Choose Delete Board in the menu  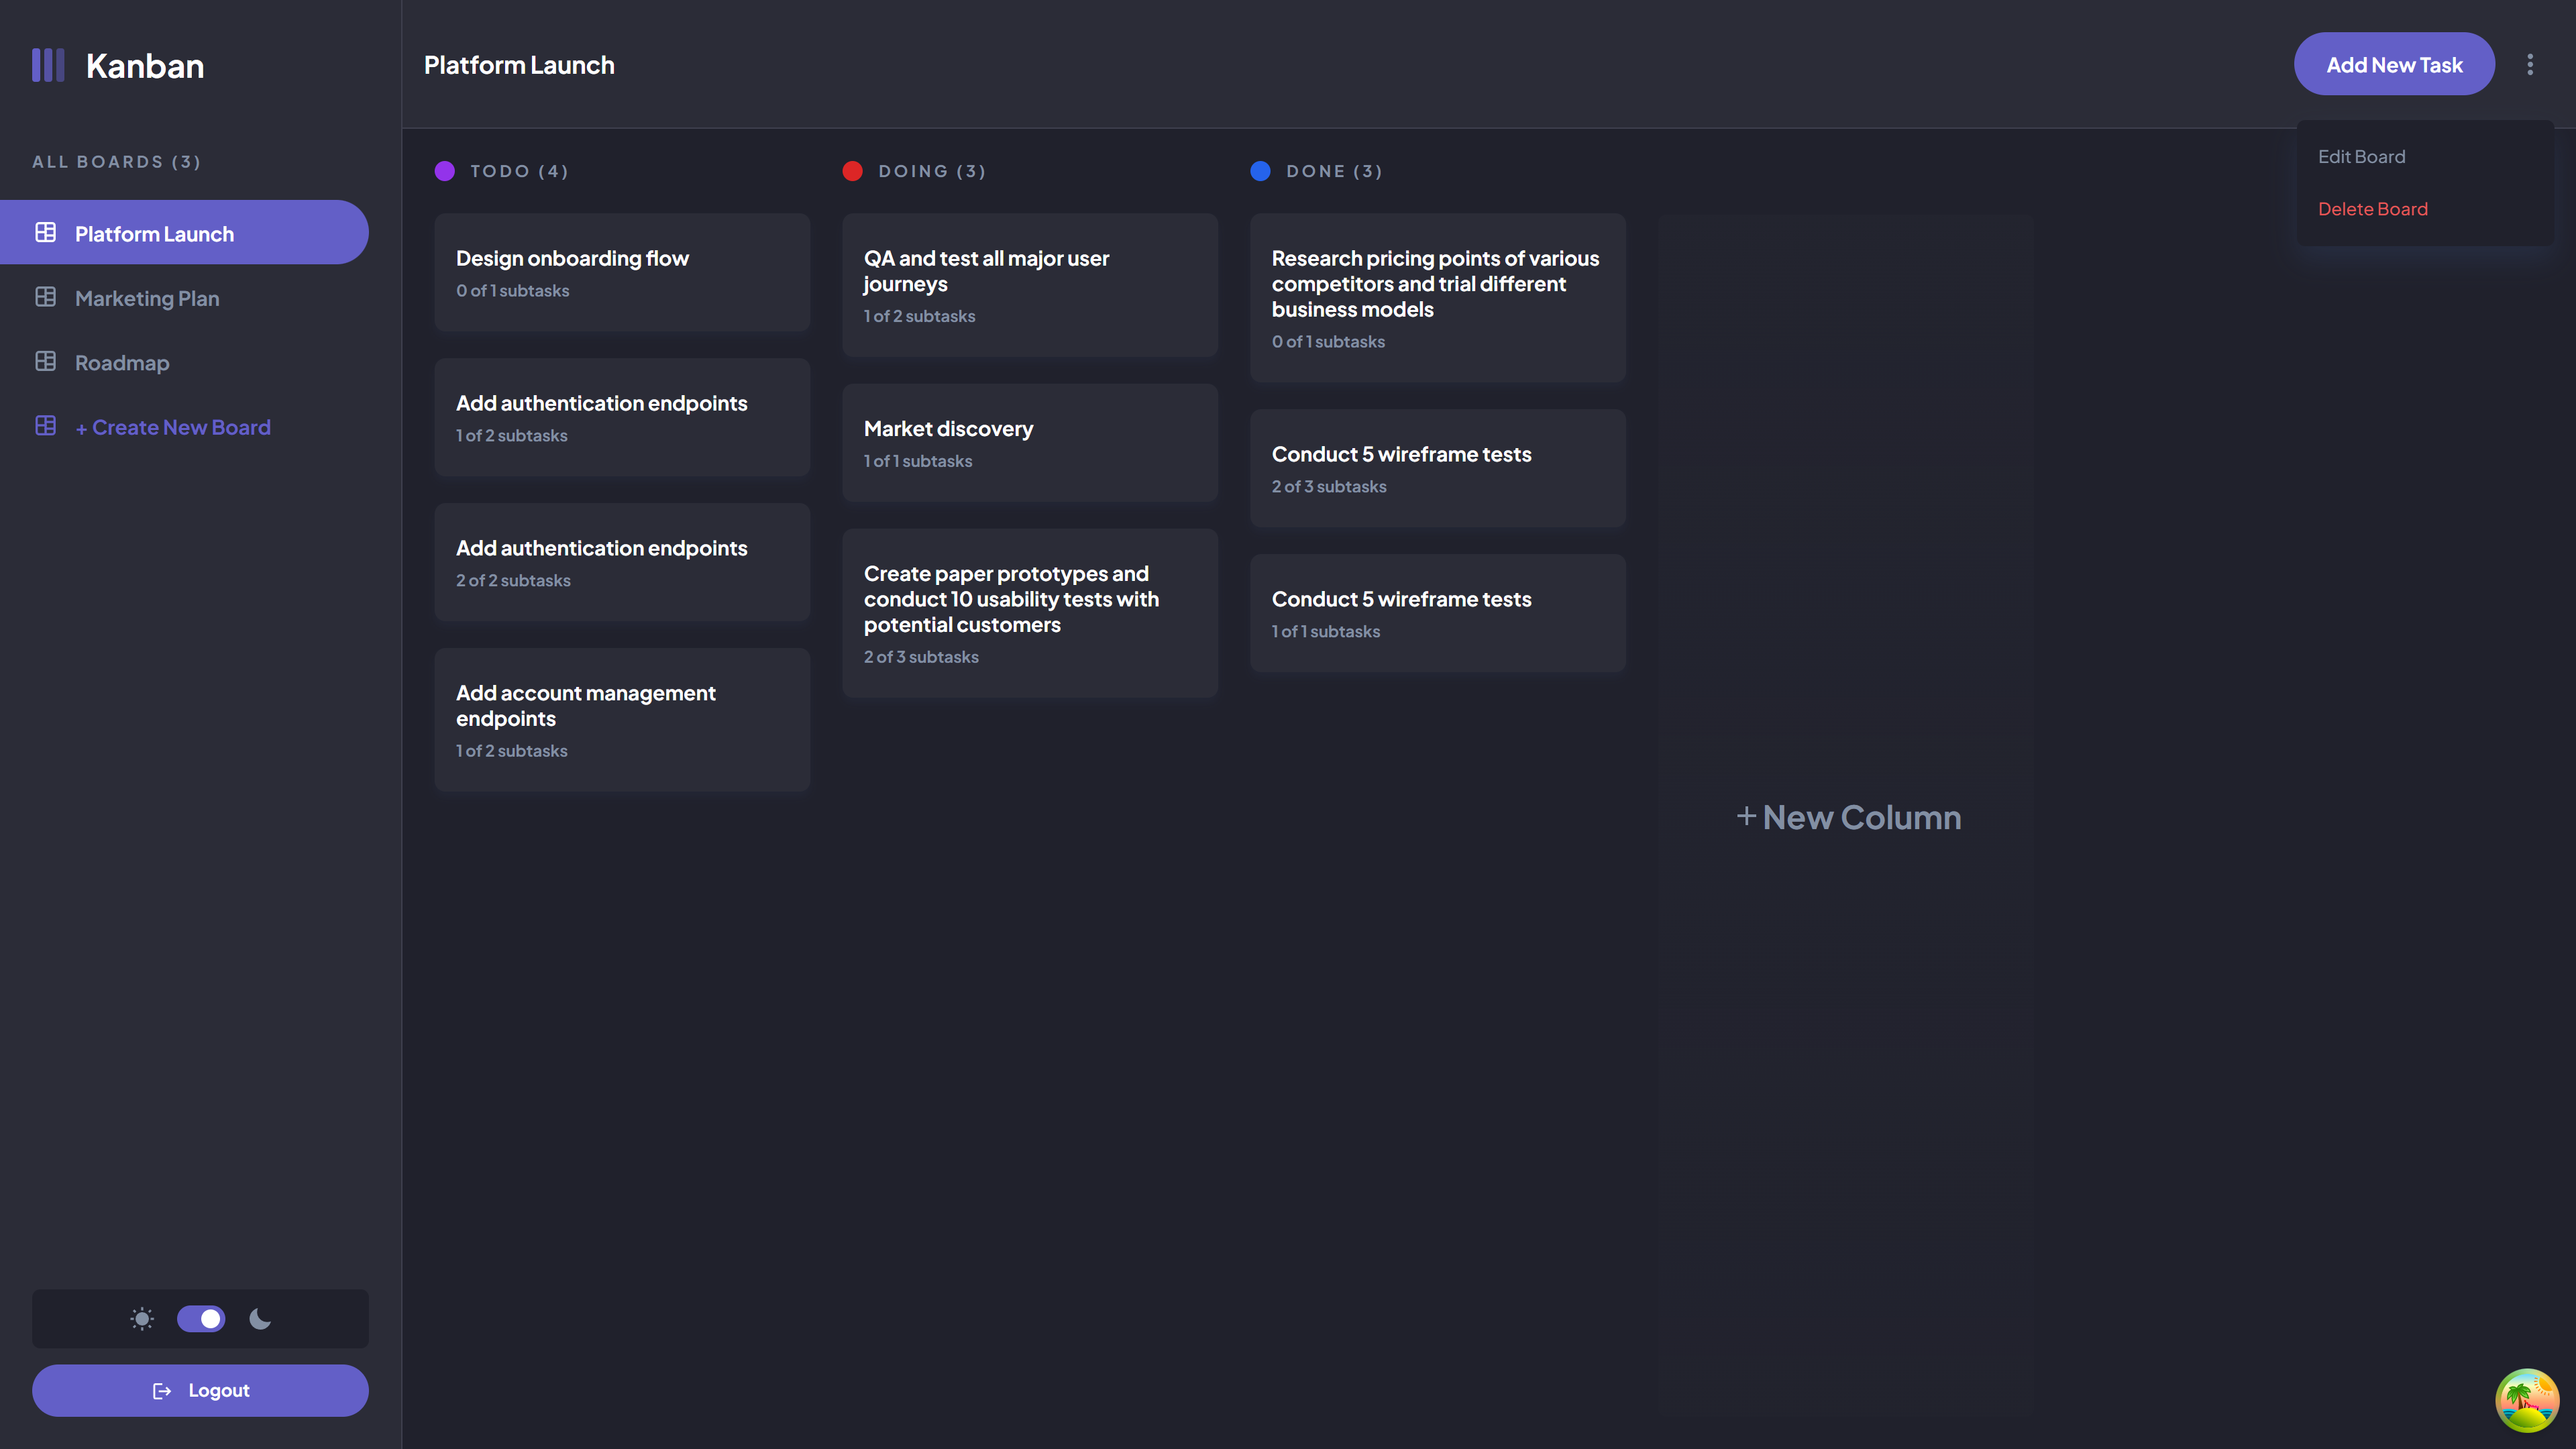pos(2372,209)
